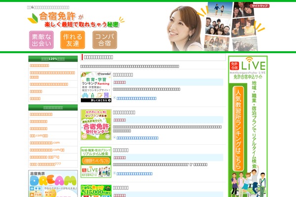Click the green leaf logo icon
This screenshot has width=296, height=197.
pos(33,18)
